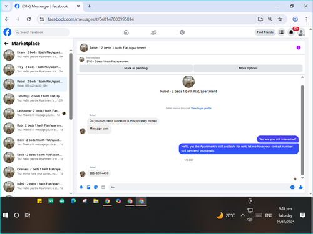This screenshot has height=234, width=313.
Task: Click the More options button
Action: [248, 68]
